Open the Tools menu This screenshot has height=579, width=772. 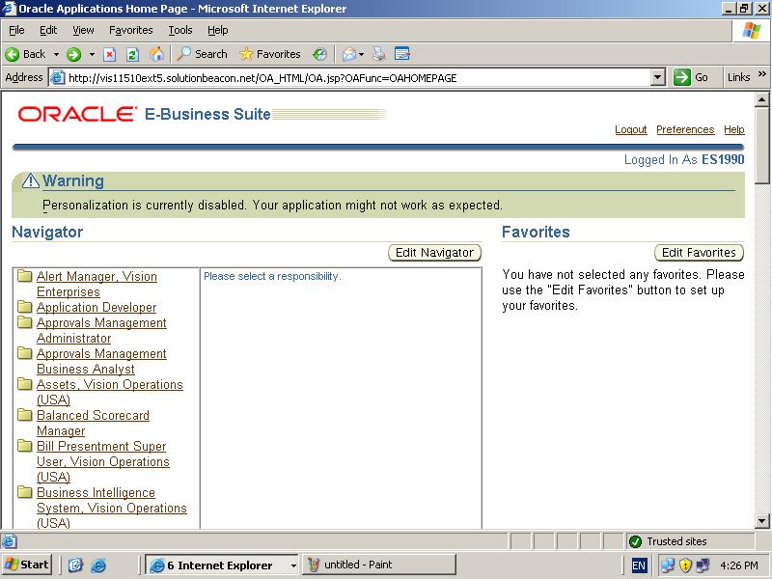pyautogui.click(x=180, y=30)
